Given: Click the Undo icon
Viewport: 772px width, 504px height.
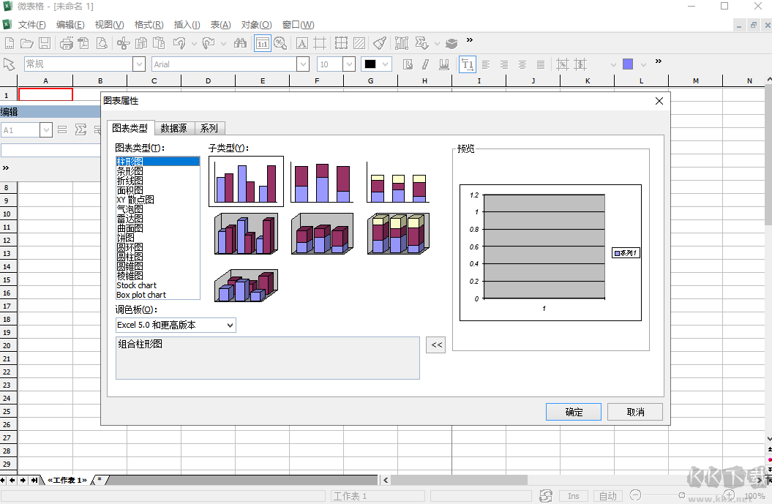Looking at the screenshot, I should [x=179, y=43].
